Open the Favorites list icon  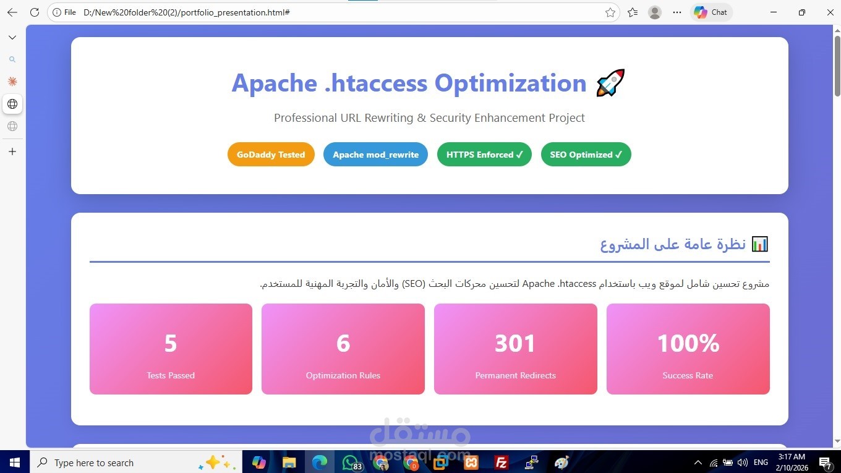632,12
